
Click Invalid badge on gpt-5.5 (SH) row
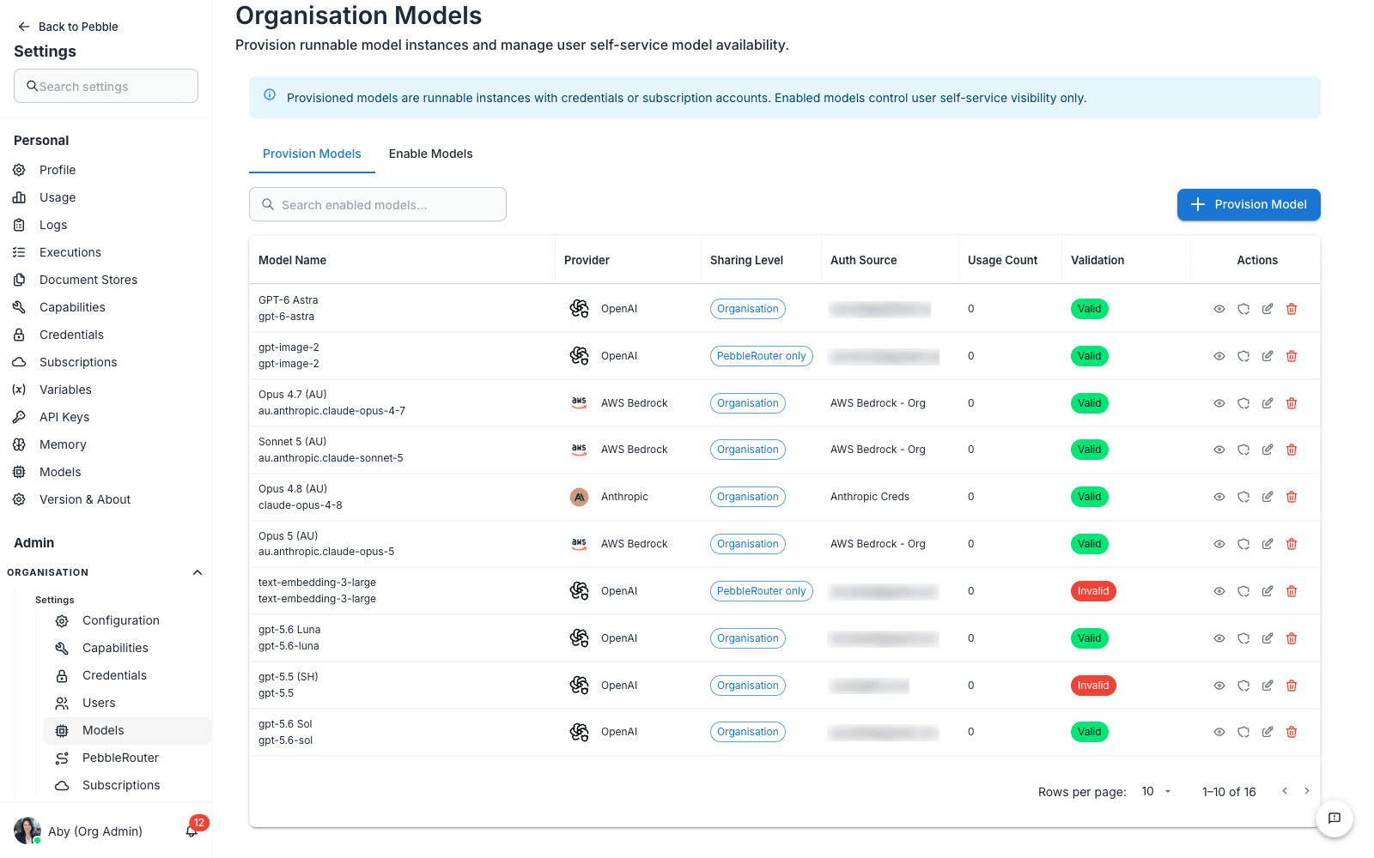click(x=1093, y=686)
